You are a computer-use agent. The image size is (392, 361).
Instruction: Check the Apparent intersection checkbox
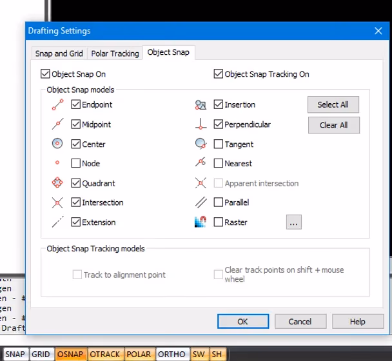click(x=219, y=183)
